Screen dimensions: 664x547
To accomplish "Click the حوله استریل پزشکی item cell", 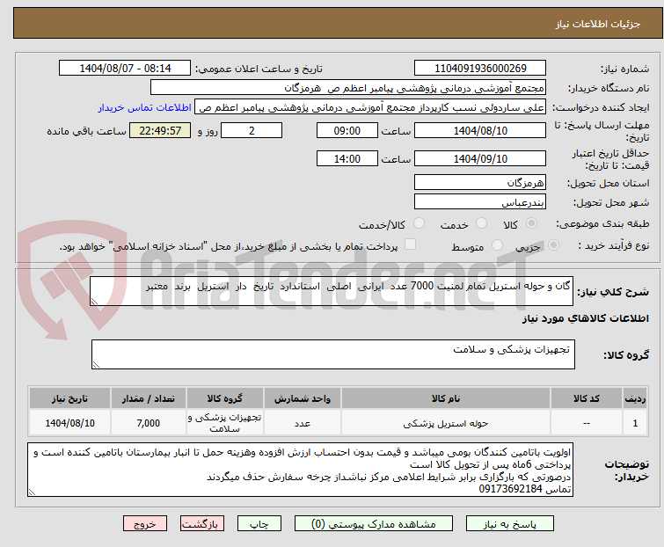I will 446,423.
